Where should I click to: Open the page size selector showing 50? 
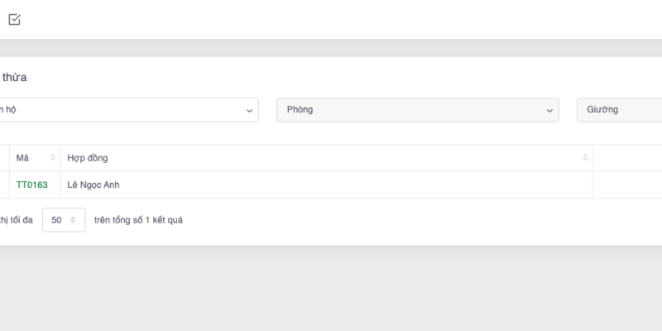point(63,220)
